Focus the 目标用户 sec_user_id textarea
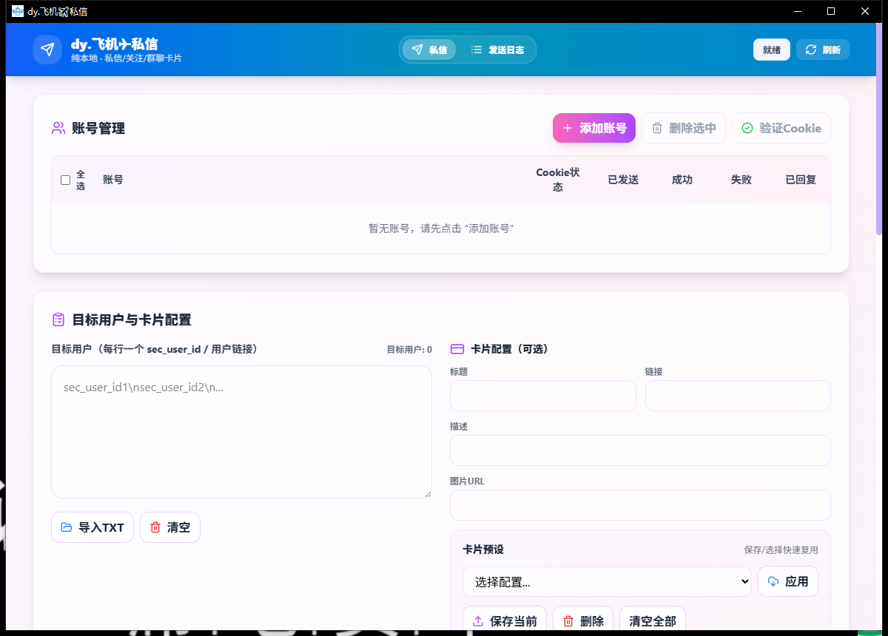The image size is (888, 636). (241, 432)
